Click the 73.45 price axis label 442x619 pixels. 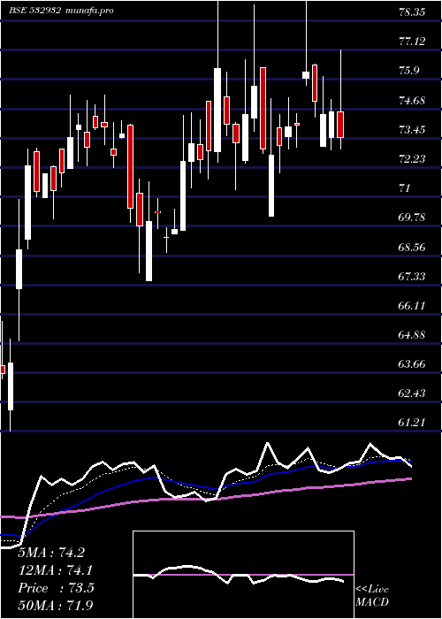(412, 129)
